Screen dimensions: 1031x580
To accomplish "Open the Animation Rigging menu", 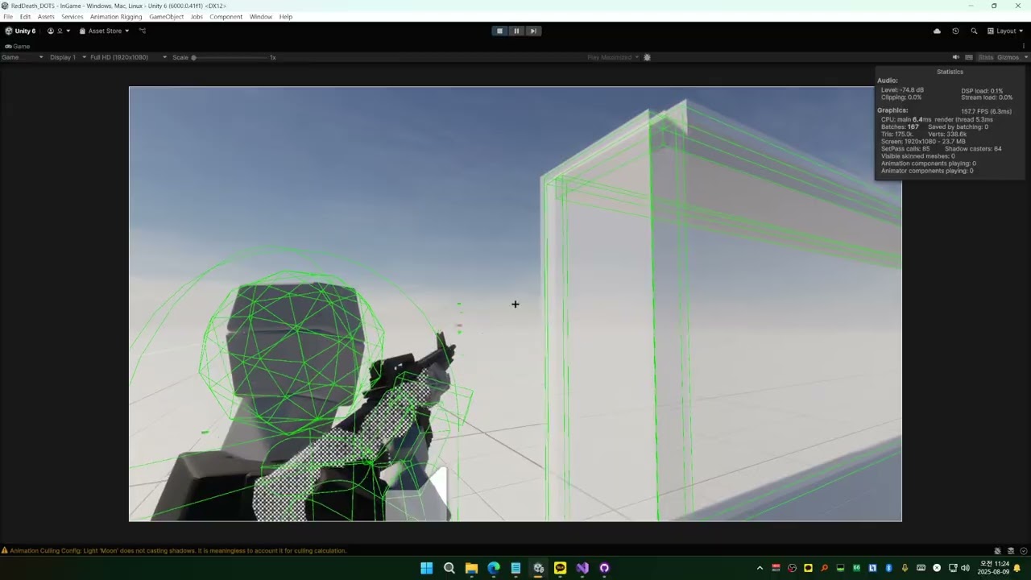I will 116,16.
